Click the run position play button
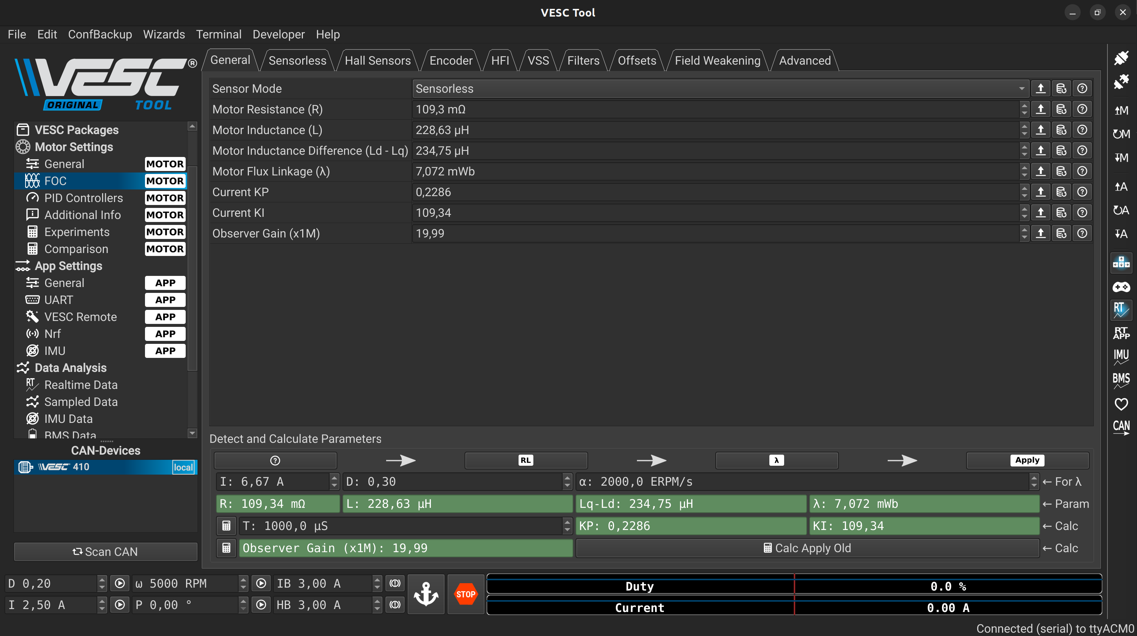Screen dimensions: 1137x636 pyautogui.click(x=261, y=605)
